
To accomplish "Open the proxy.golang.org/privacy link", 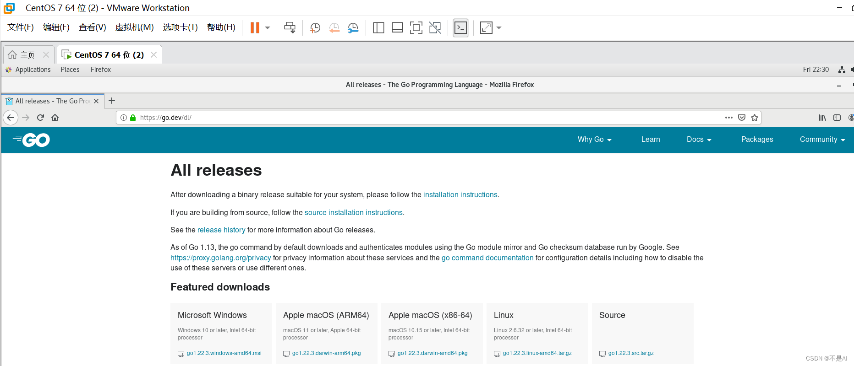I will [220, 258].
